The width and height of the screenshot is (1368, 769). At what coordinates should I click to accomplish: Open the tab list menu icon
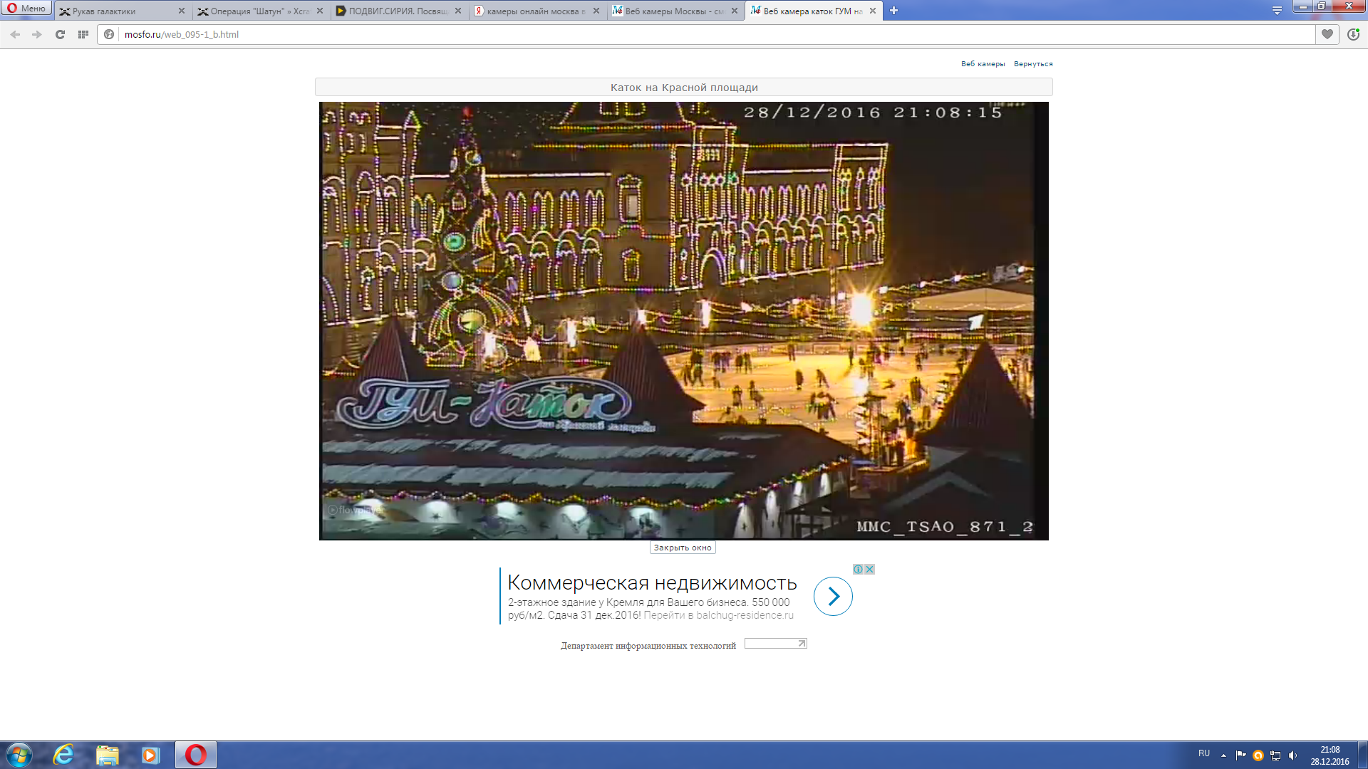coord(1277,11)
